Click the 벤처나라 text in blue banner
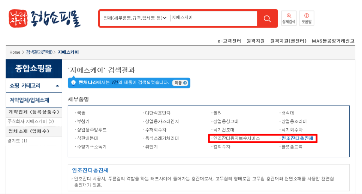This screenshot has height=194, width=362. pos(87,82)
